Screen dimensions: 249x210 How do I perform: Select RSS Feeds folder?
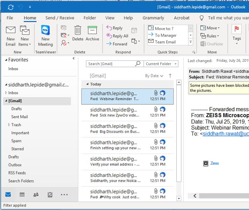point(17,173)
